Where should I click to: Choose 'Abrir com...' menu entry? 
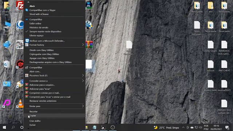coord(54,71)
